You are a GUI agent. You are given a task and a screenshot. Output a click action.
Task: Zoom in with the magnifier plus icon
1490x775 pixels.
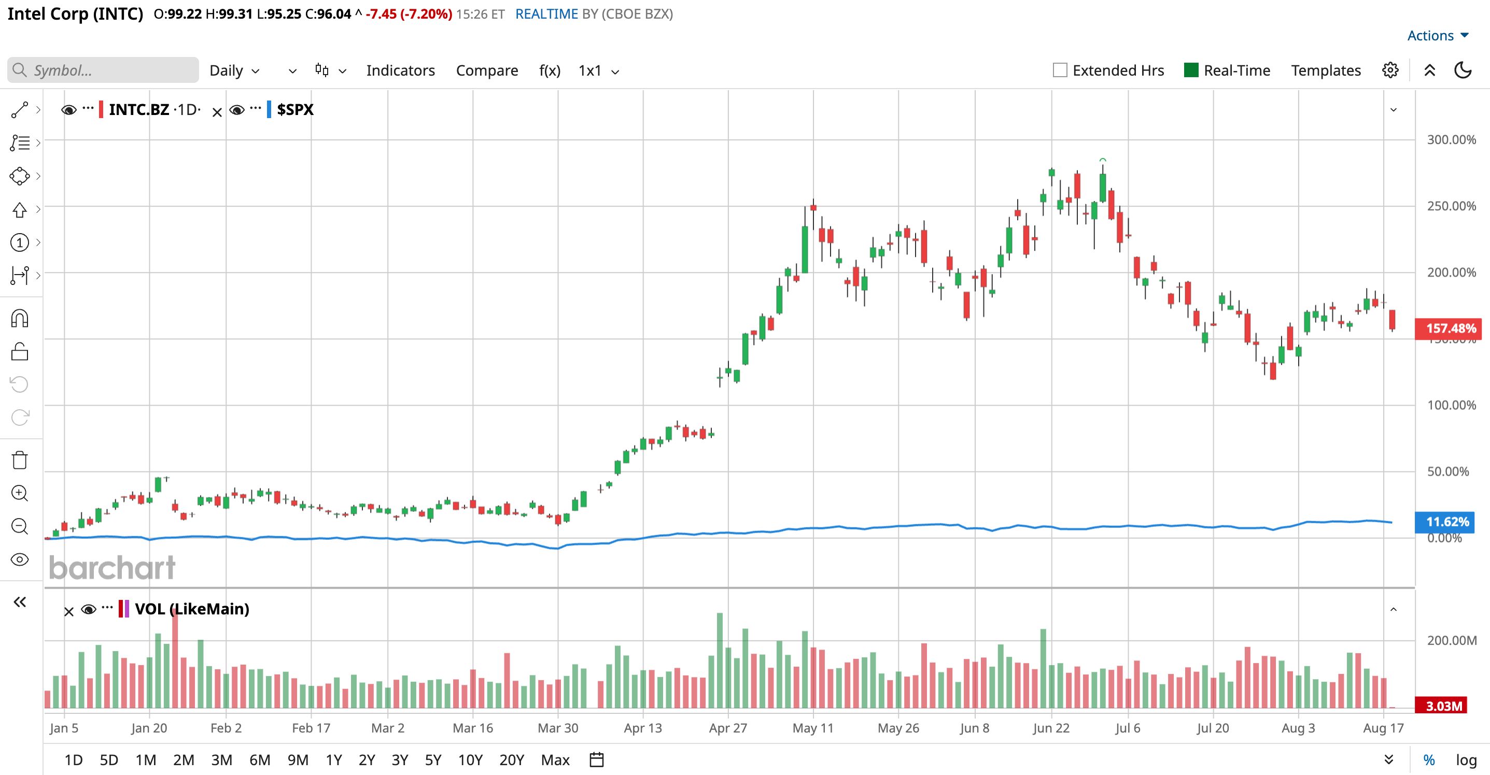[x=20, y=493]
